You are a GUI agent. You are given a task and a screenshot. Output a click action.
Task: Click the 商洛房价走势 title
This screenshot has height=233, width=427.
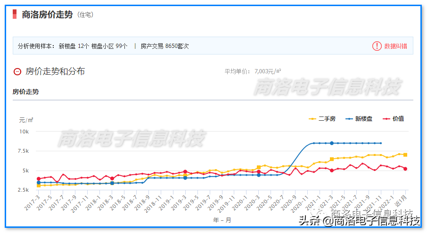[x=47, y=15]
